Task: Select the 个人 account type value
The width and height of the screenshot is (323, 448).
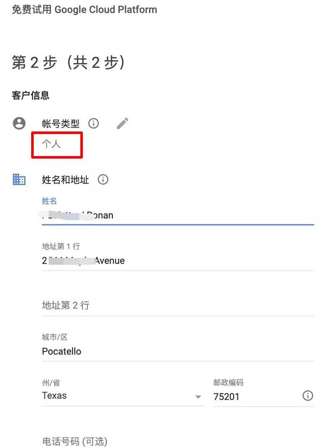Action: click(52, 144)
